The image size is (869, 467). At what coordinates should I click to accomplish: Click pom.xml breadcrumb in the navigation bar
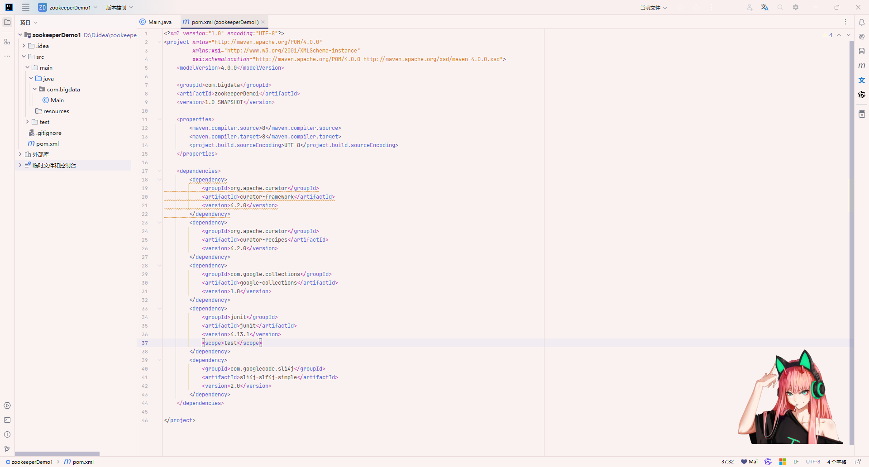click(79, 462)
